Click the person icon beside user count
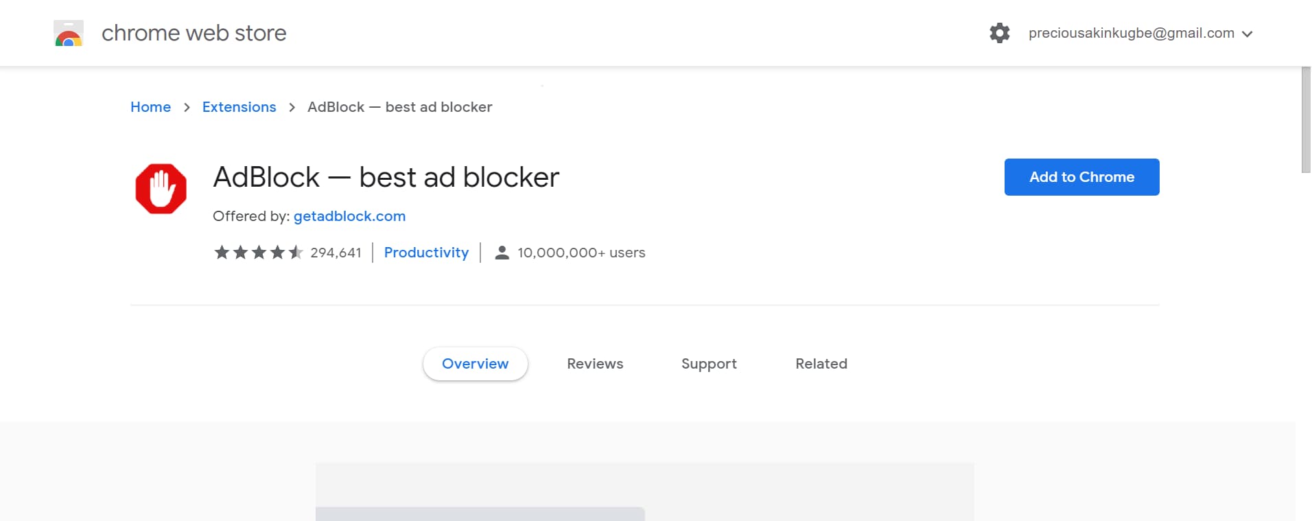This screenshot has height=521, width=1312. tap(502, 253)
